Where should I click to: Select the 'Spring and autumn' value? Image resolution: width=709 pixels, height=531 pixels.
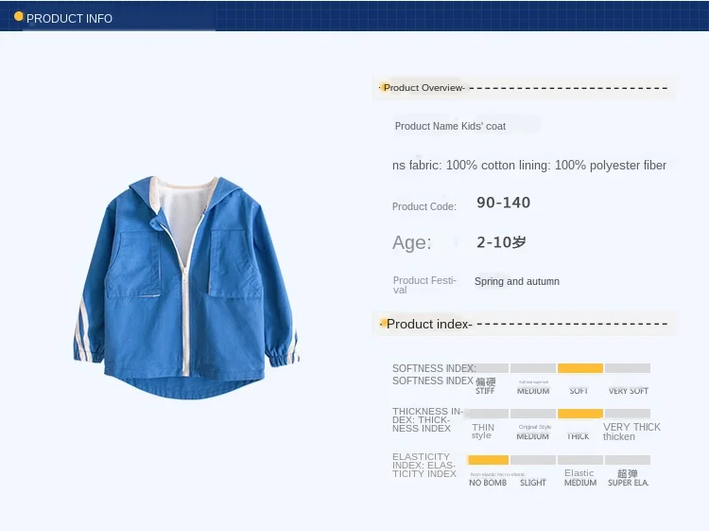517,281
